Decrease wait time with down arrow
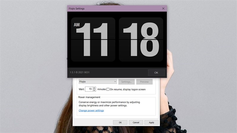 [94, 90]
